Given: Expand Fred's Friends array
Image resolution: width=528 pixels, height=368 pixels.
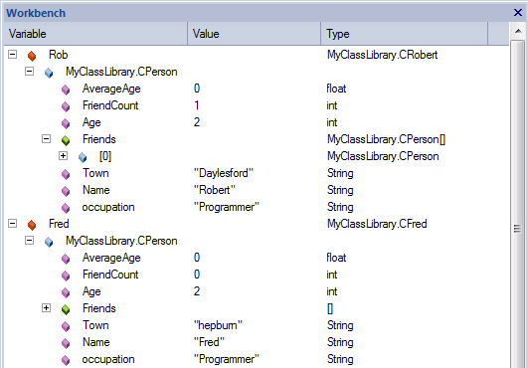Looking at the screenshot, I should [46, 307].
